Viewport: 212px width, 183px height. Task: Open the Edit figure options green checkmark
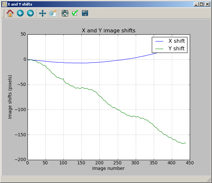pyautogui.click(x=75, y=13)
